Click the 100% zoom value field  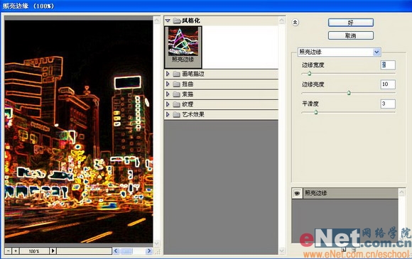34,251
